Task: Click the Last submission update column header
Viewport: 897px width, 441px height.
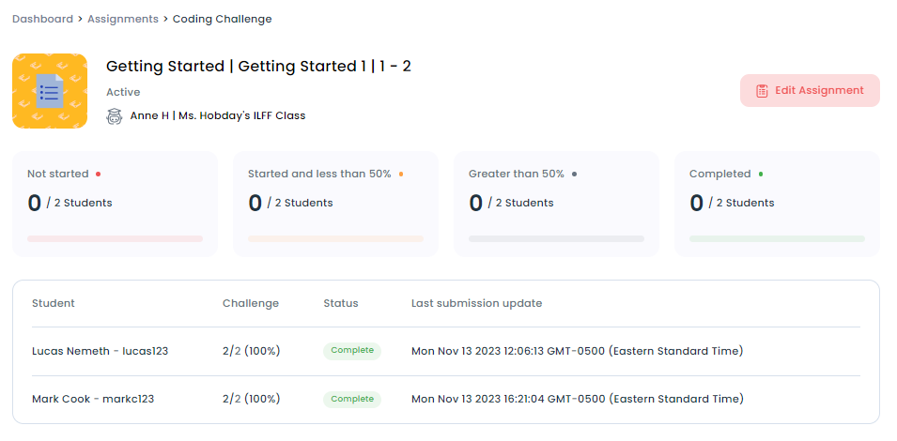Action: coord(476,303)
